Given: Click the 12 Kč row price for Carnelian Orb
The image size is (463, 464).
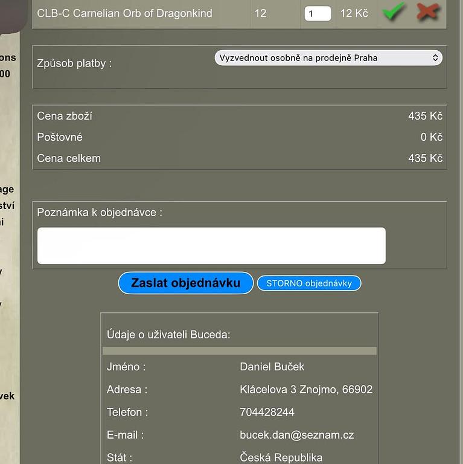Looking at the screenshot, I should click(354, 13).
